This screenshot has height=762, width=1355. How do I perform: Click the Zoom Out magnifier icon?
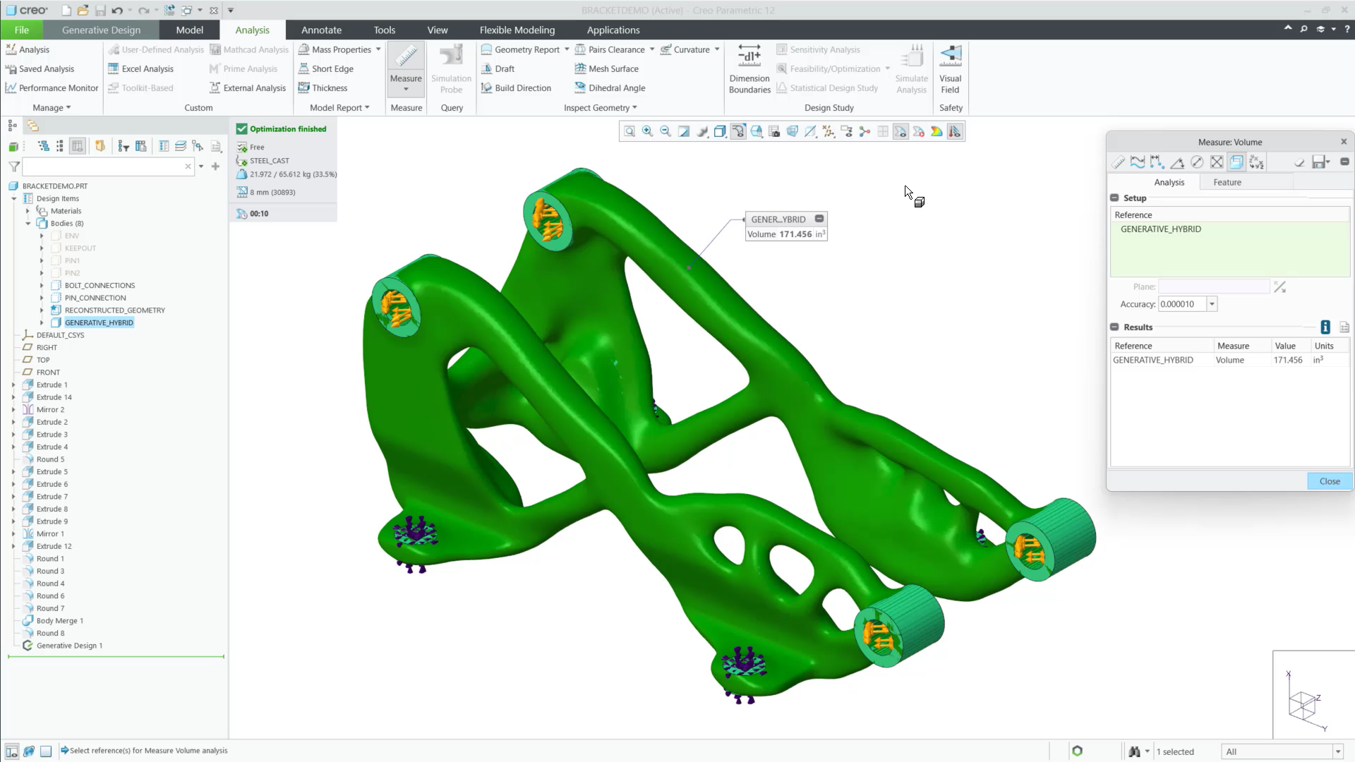pyautogui.click(x=666, y=131)
